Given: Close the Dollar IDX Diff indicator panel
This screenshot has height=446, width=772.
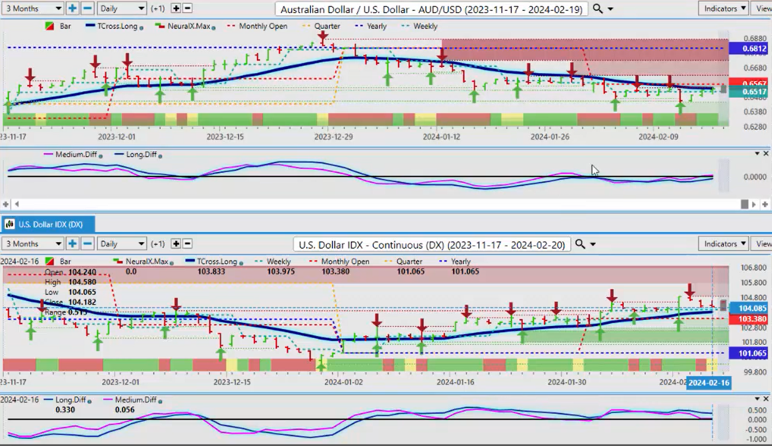Looking at the screenshot, I should pos(766,399).
